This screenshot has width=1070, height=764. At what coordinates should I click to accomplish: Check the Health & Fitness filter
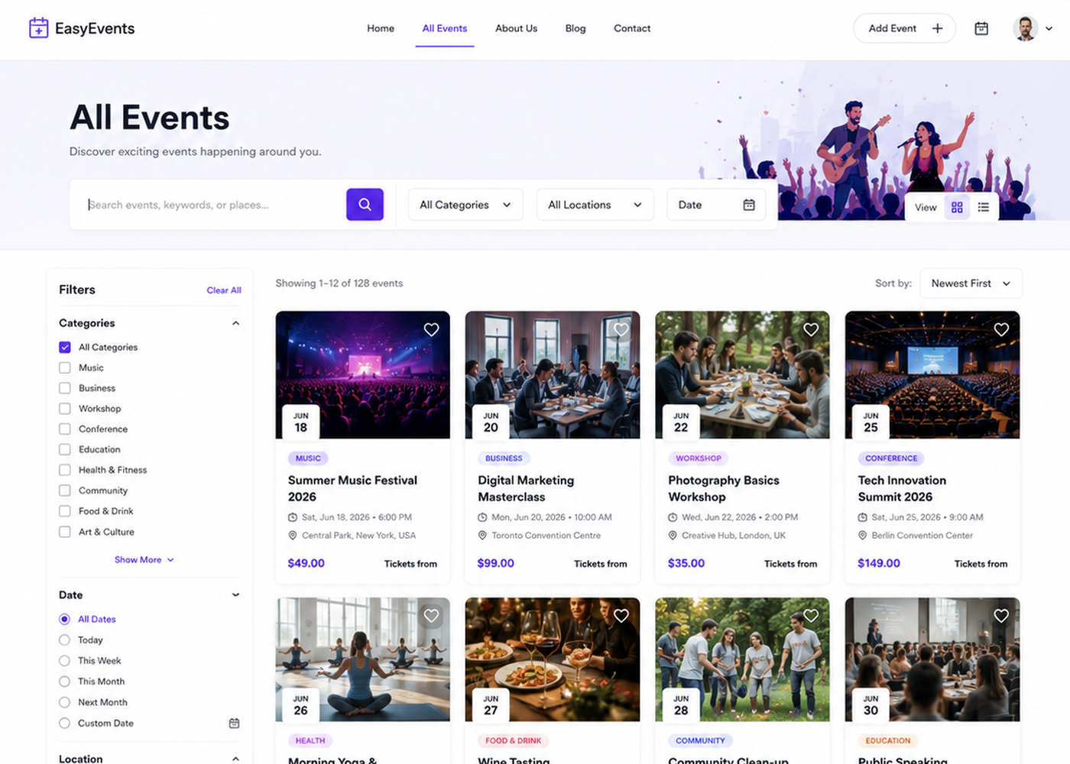click(65, 470)
